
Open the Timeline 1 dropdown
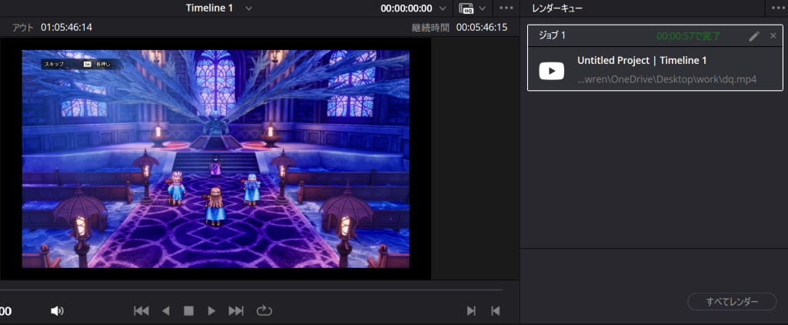pyautogui.click(x=248, y=8)
